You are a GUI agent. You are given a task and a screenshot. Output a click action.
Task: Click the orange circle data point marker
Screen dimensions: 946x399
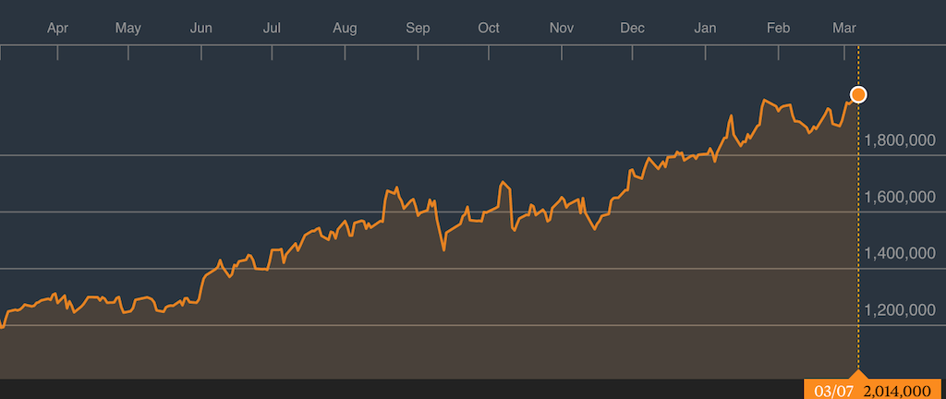tap(858, 94)
